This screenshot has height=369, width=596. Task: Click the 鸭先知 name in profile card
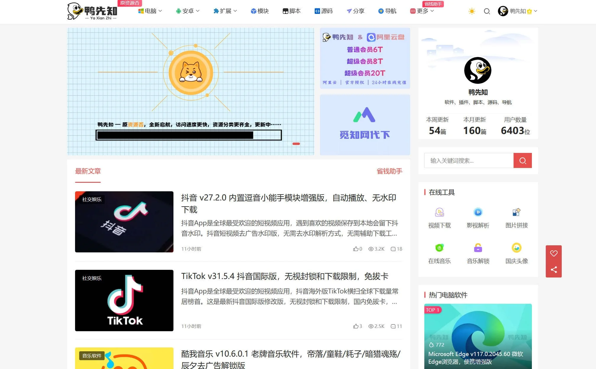478,92
